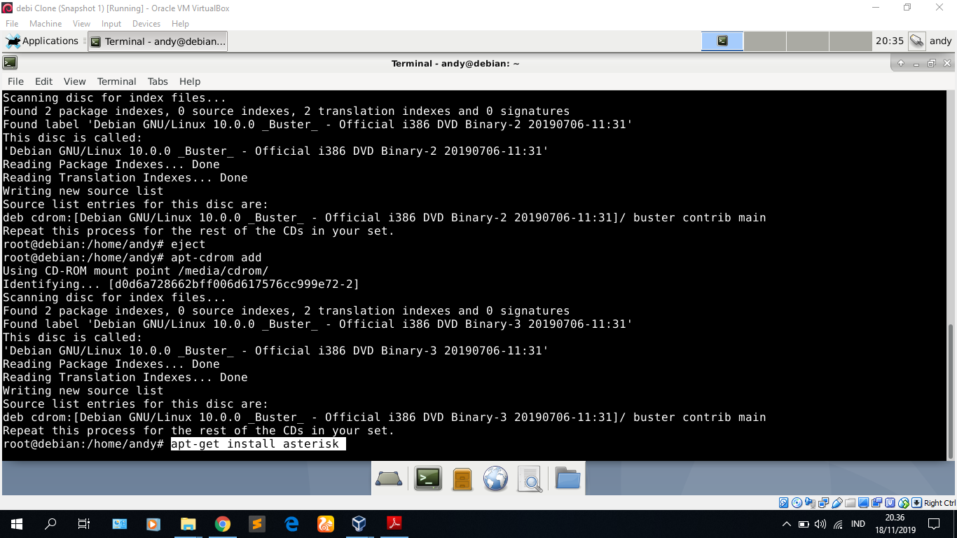Click VirtualBox shared folders status icon
The height and width of the screenshot is (538, 957).
click(851, 503)
